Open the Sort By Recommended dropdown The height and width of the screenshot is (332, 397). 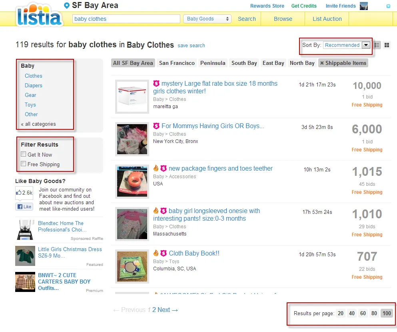click(x=347, y=45)
